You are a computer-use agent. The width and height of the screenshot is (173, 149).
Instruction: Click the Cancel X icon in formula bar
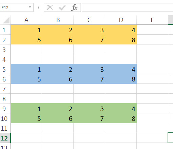[x=50, y=7]
